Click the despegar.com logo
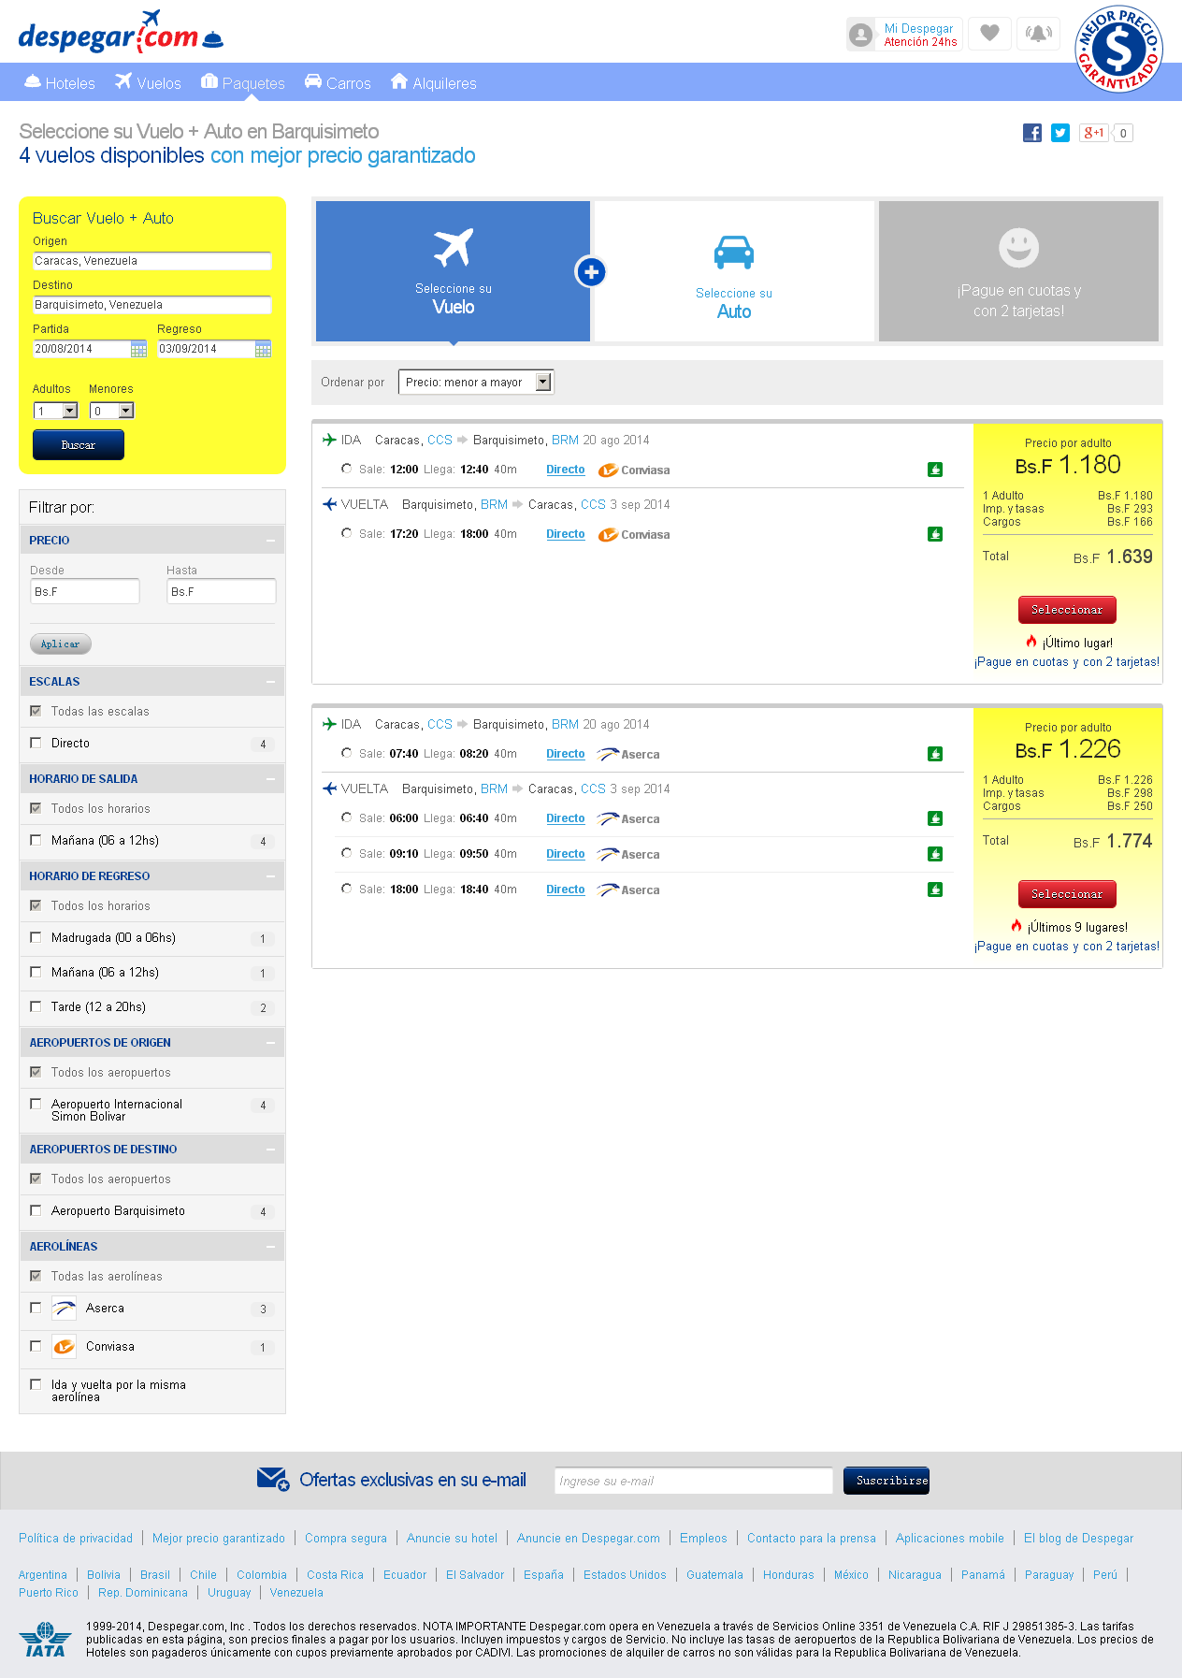The image size is (1182, 1678). 121,33
